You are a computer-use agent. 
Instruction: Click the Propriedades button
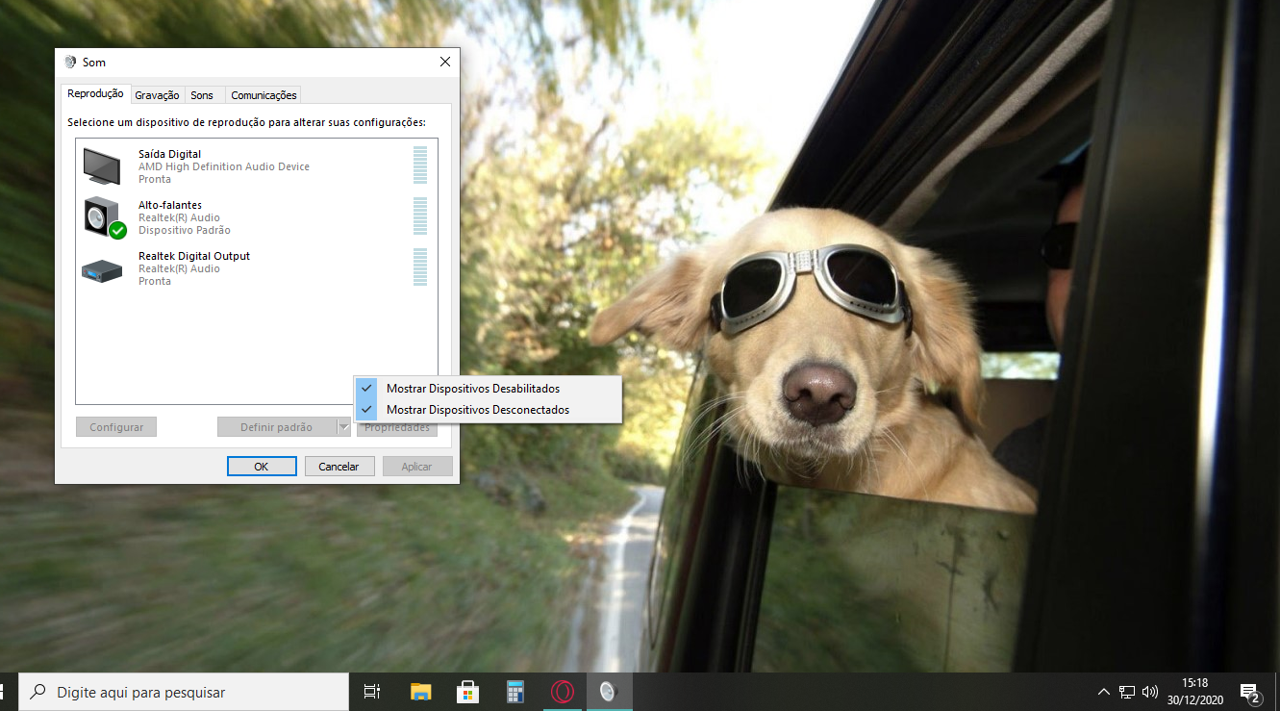[x=397, y=427]
